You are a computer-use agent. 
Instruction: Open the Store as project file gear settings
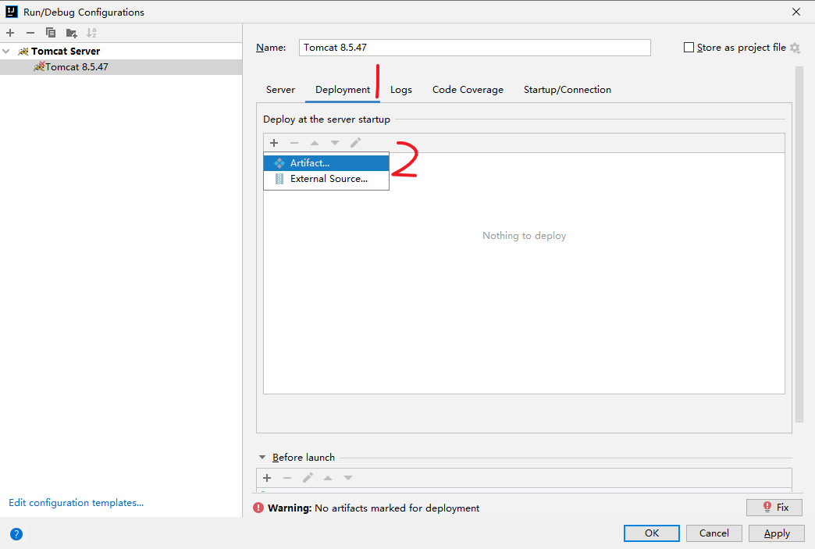pyautogui.click(x=795, y=48)
